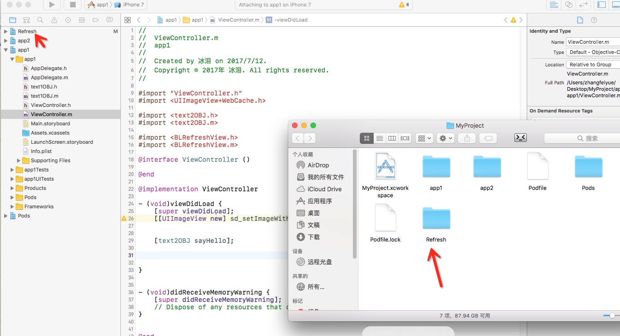Show the Assistant editor
The image size is (620, 336).
pos(568,5)
